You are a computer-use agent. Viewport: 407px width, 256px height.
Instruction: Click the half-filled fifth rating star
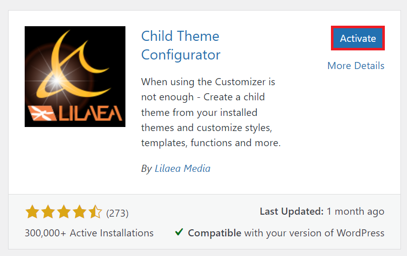(95, 213)
